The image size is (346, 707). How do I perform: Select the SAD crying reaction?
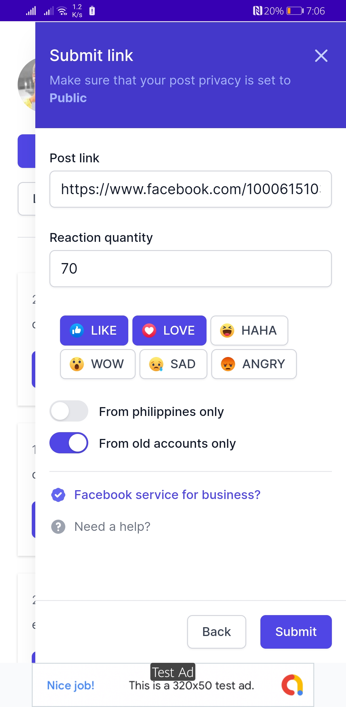click(x=173, y=364)
